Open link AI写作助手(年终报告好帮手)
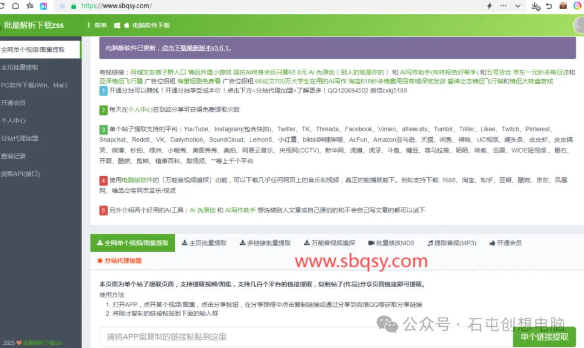This screenshot has height=348, width=584. click(439, 72)
